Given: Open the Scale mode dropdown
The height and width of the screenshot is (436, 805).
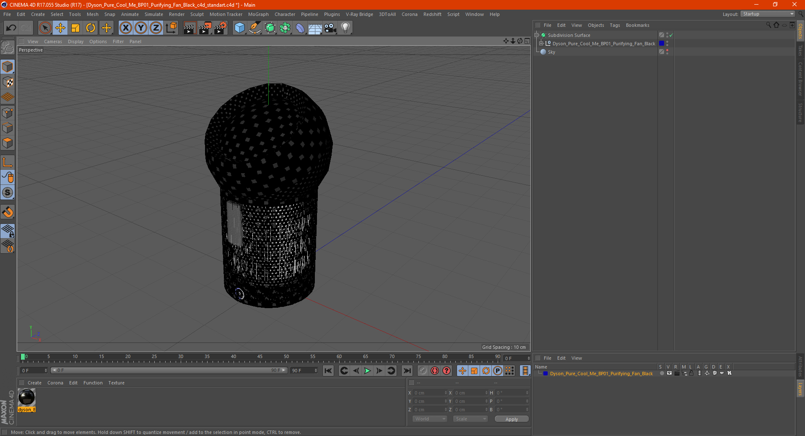Looking at the screenshot, I should 470,419.
